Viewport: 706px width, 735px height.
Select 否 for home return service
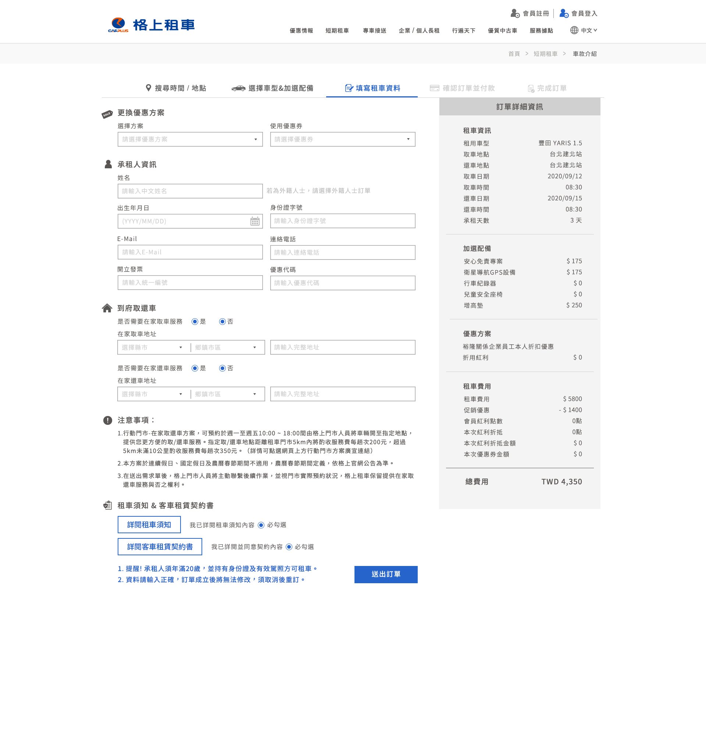[222, 368]
